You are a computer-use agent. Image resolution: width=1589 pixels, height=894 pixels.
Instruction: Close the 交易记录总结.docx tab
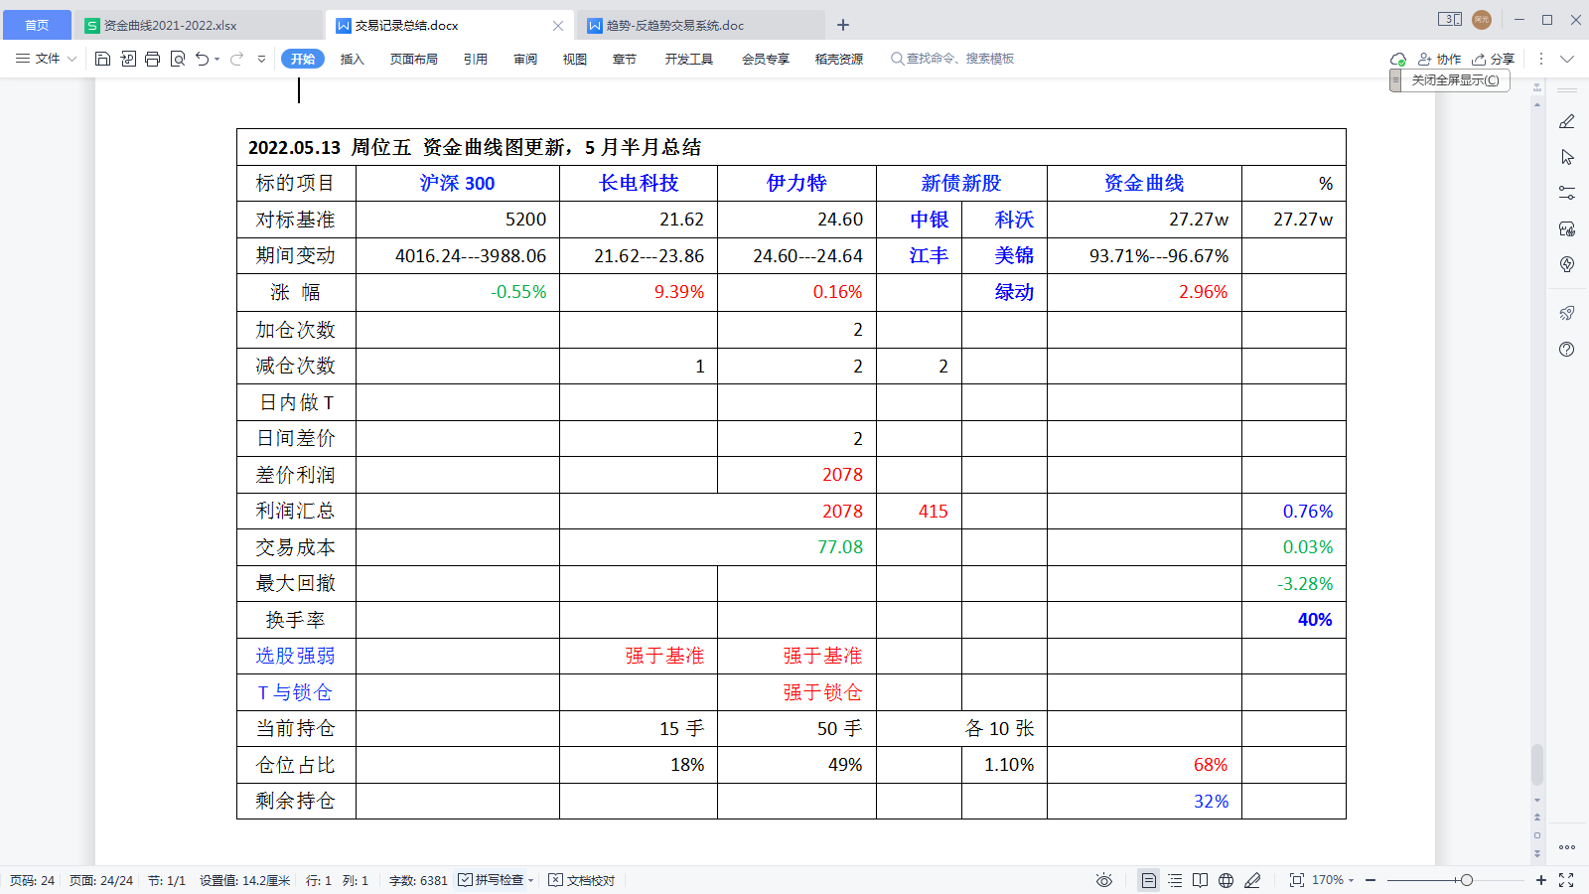[x=558, y=25]
